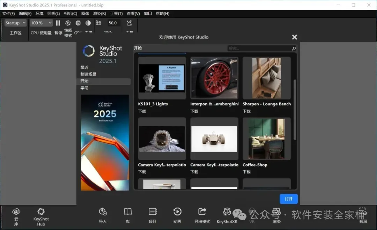Expand the Startup workspace dropdown

[x=15, y=23]
